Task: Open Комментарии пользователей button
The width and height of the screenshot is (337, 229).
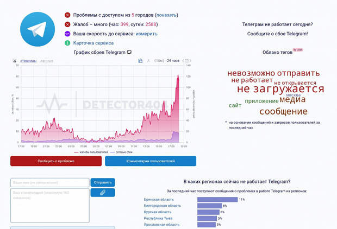Action: 151,161
